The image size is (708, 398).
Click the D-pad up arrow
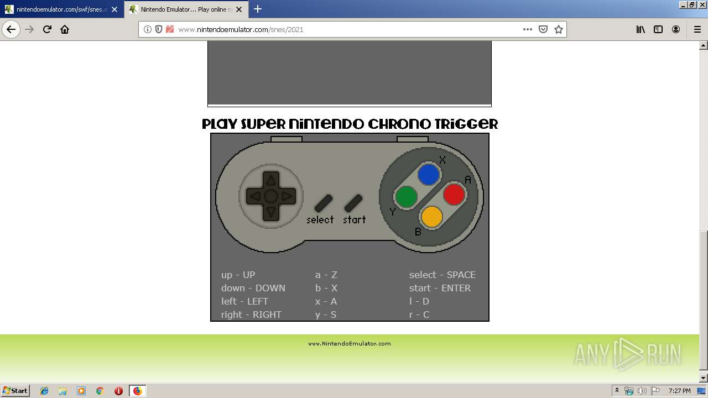tap(270, 180)
